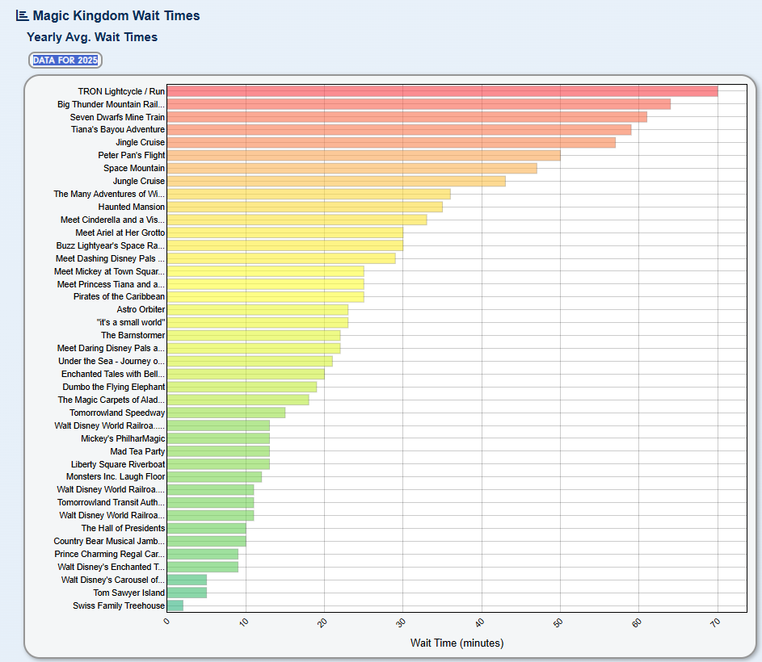The height and width of the screenshot is (662, 762).
Task: Select the Pirates of the Caribbean bar
Action: (x=265, y=297)
